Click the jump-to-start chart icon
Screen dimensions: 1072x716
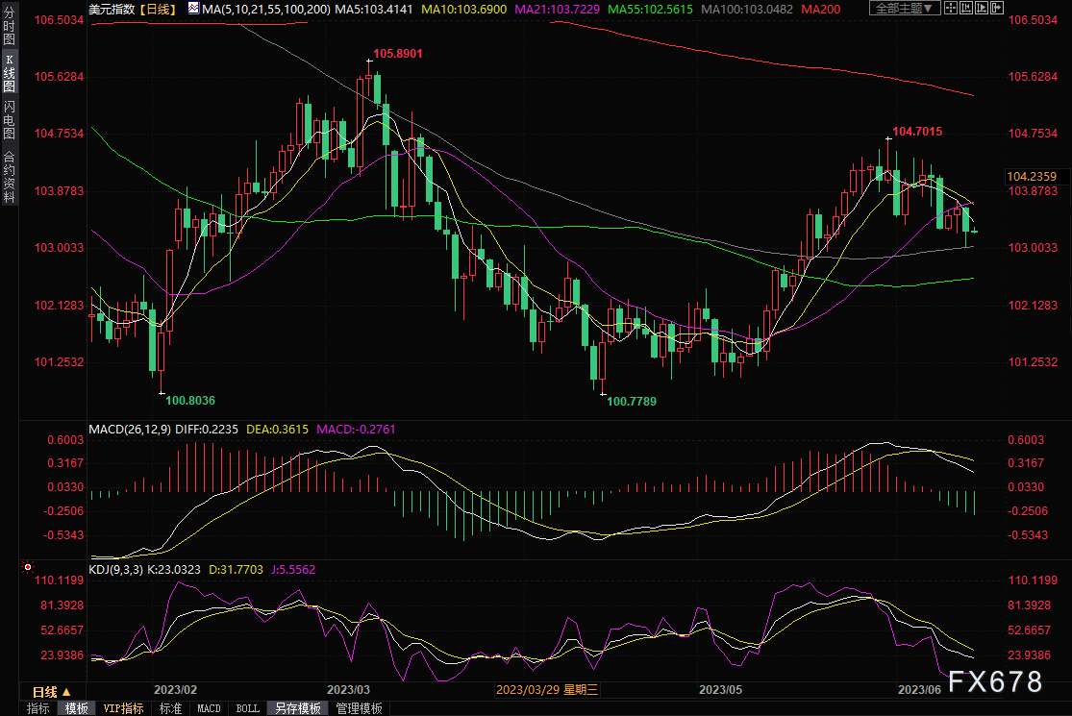click(x=966, y=9)
